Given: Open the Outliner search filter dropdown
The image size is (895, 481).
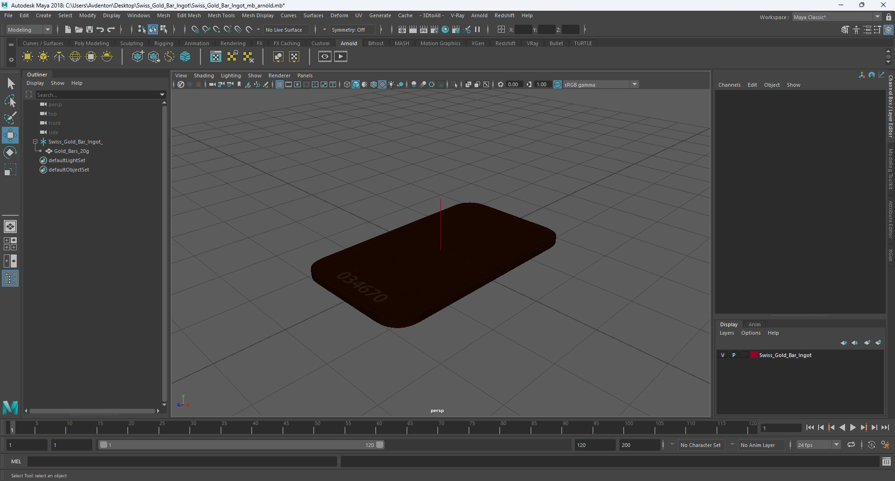Looking at the screenshot, I should click(x=162, y=95).
